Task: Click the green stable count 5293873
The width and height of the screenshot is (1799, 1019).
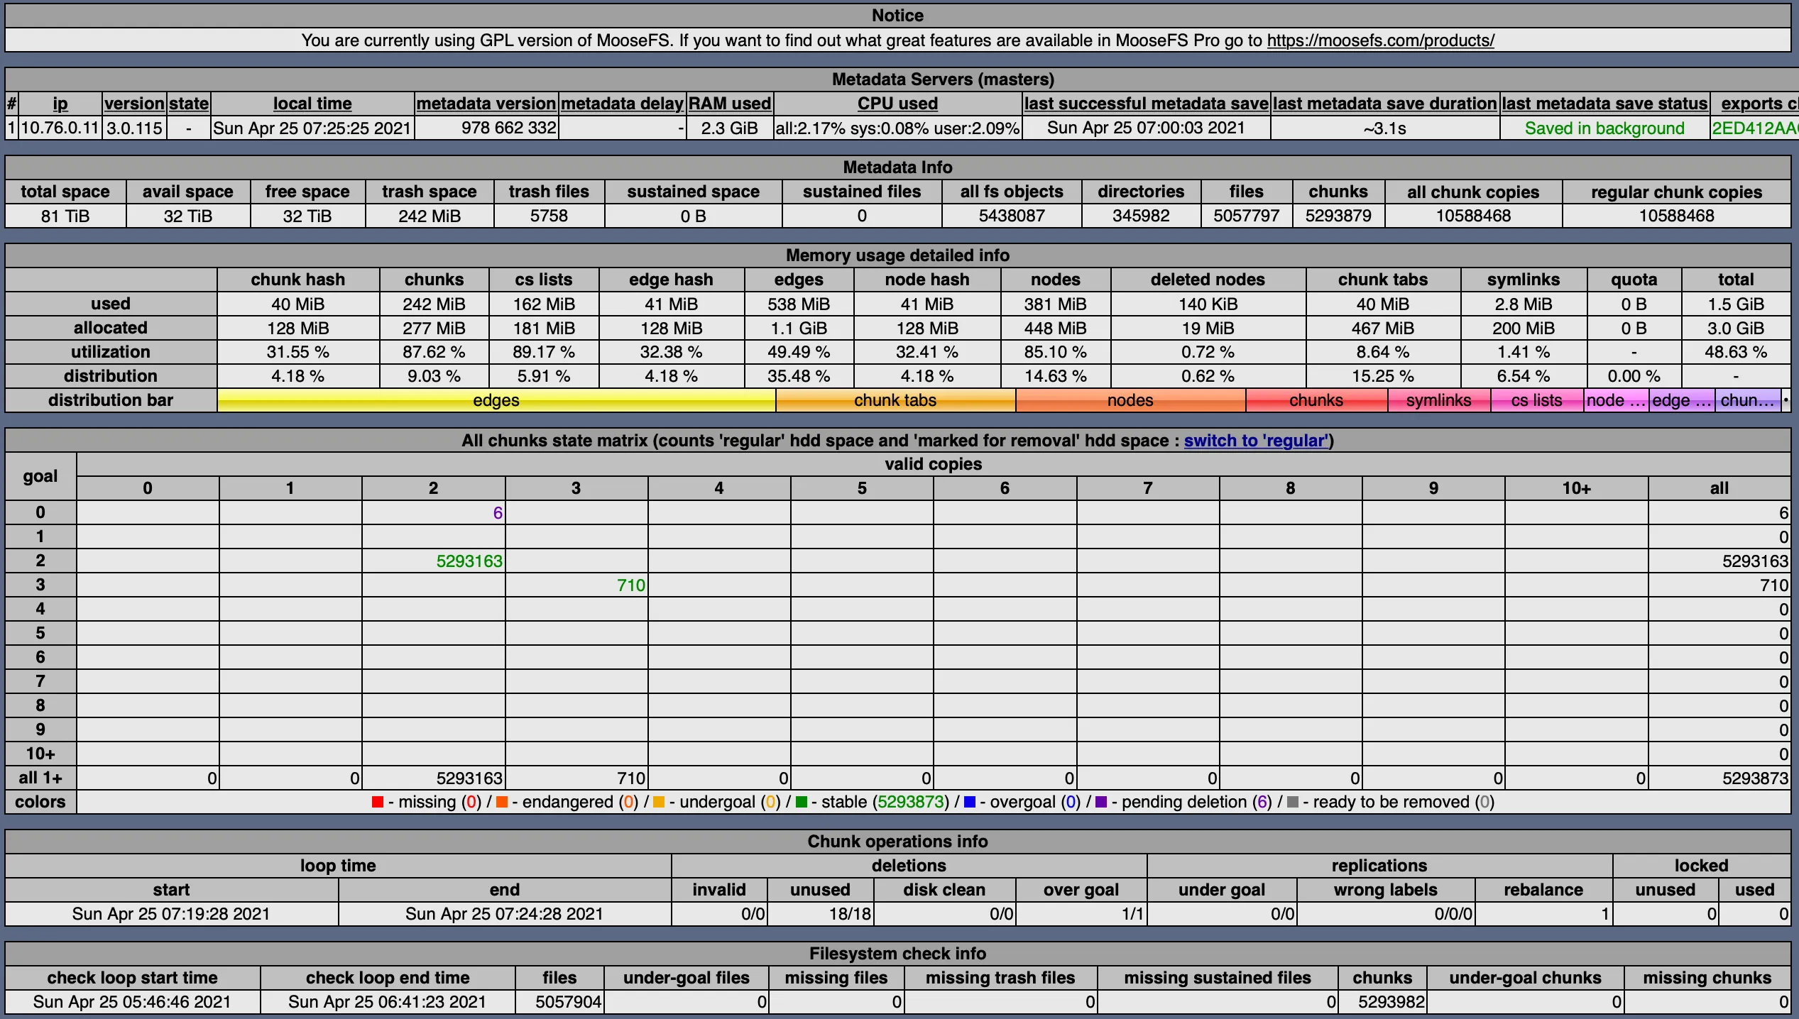Action: [x=911, y=802]
